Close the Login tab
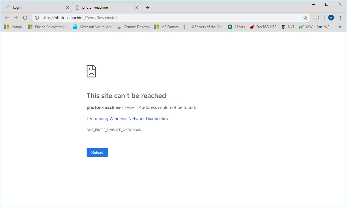The width and height of the screenshot is (347, 208). click(x=67, y=8)
